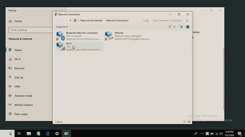Open Task View on the taskbar

tap(19, 134)
